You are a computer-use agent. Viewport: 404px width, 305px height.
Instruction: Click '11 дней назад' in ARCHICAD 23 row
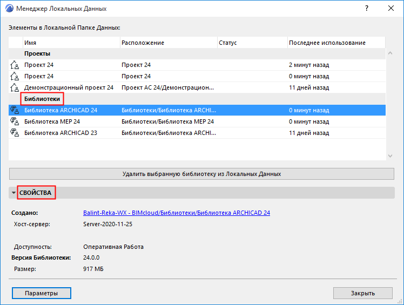pos(309,133)
